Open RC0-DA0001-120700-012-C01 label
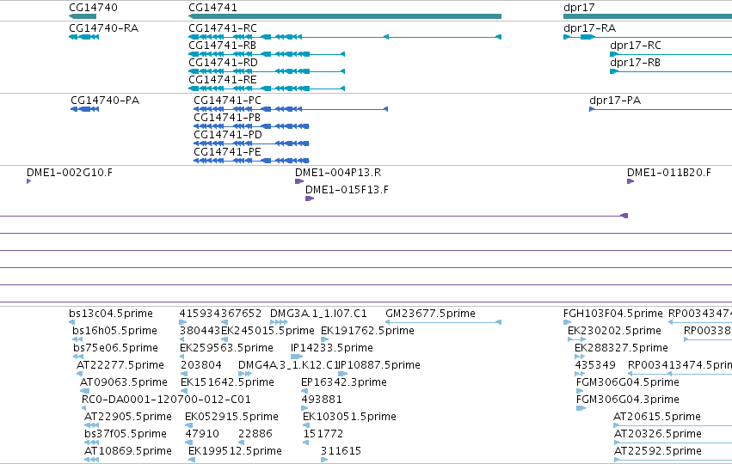 [x=166, y=400]
